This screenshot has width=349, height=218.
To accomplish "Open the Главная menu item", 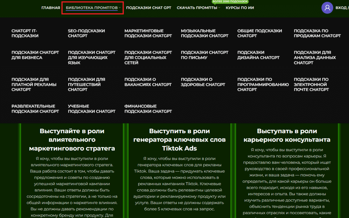I will click(51, 8).
